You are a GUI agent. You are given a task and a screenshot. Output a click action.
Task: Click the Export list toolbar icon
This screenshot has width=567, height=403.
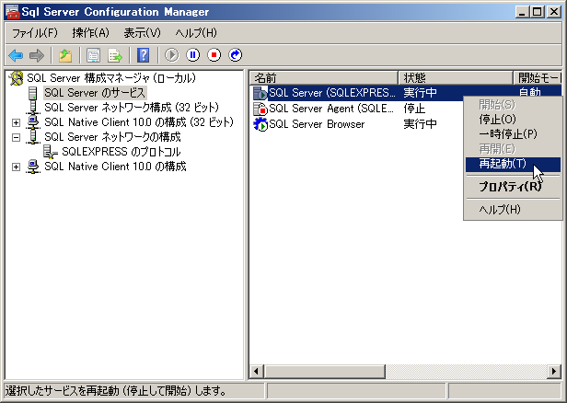[115, 55]
